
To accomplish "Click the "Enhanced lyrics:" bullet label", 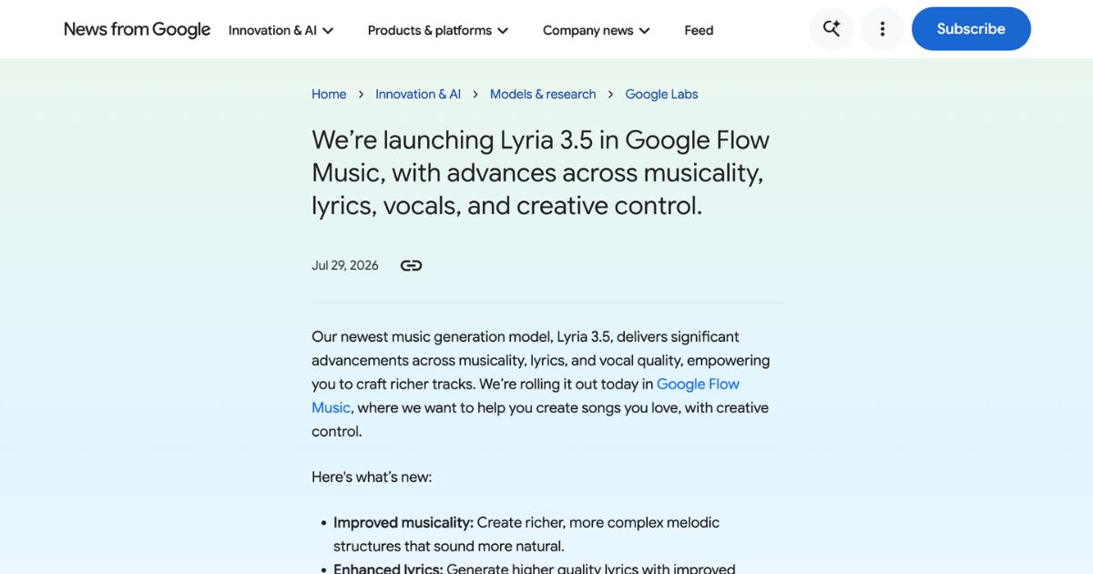I will [x=388, y=569].
